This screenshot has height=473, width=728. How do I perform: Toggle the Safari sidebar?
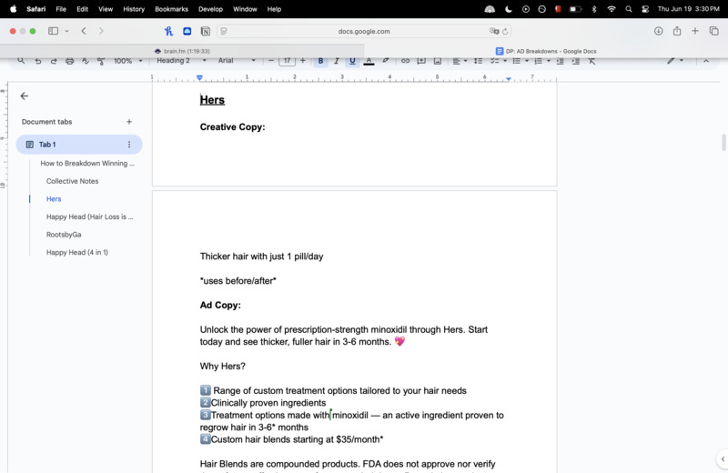click(53, 31)
